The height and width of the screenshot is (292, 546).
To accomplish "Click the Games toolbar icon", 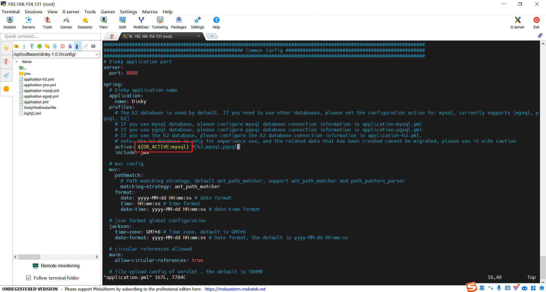I will point(66,23).
